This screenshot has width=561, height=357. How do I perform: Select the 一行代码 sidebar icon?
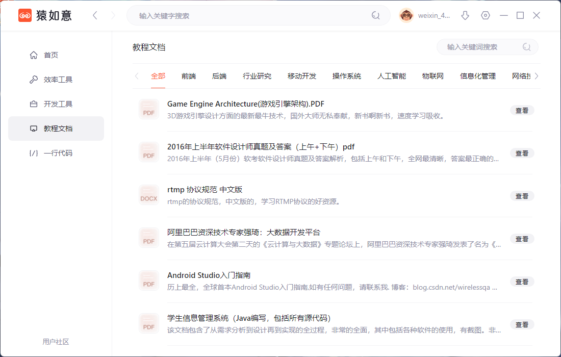(x=32, y=152)
